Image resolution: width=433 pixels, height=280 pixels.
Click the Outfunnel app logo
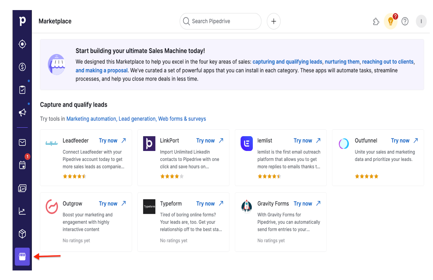pos(344,144)
